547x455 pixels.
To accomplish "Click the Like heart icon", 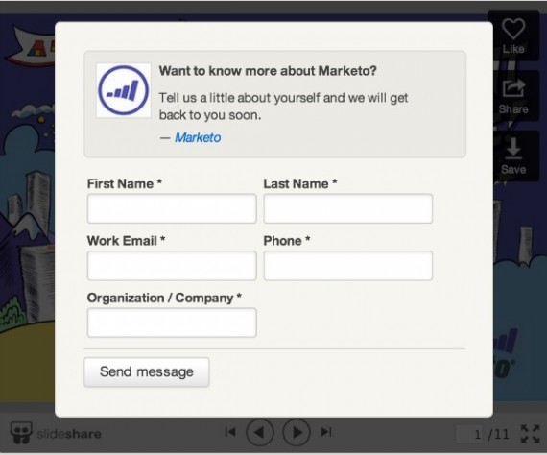I will pyautogui.click(x=513, y=29).
